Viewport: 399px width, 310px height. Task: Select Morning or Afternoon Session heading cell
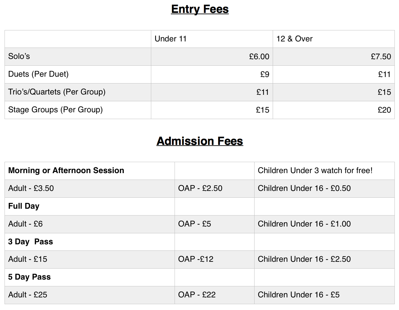90,171
